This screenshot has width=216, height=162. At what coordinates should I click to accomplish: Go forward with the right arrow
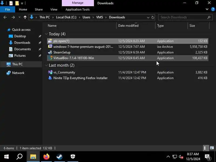13,17
